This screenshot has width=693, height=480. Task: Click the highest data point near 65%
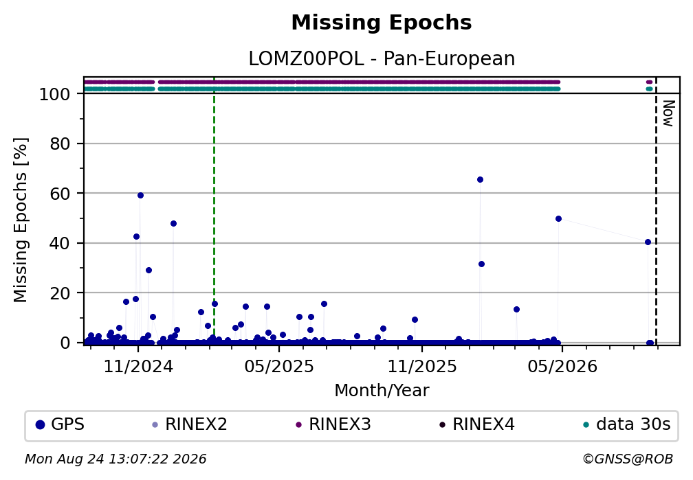pyautogui.click(x=480, y=180)
